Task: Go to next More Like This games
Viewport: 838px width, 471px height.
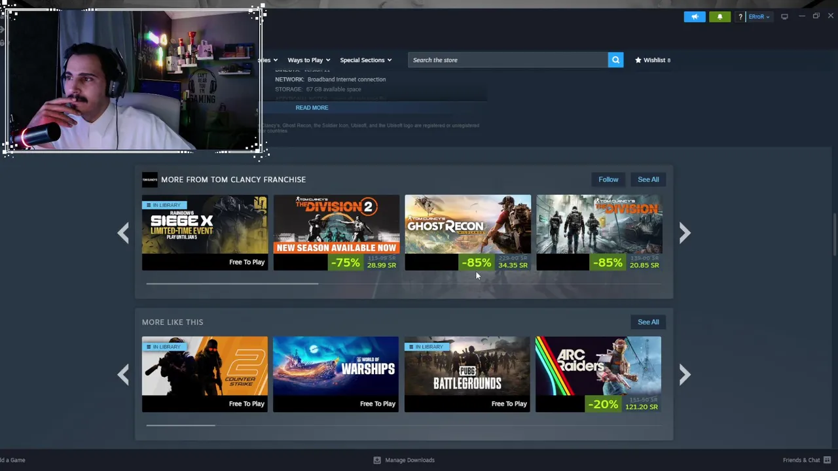Action: pos(685,374)
